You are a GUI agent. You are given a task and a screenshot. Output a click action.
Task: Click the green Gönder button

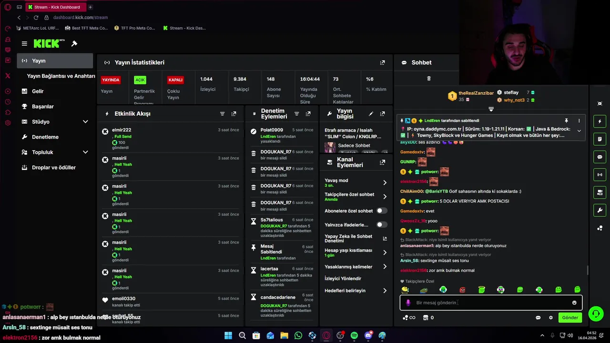[570, 318]
